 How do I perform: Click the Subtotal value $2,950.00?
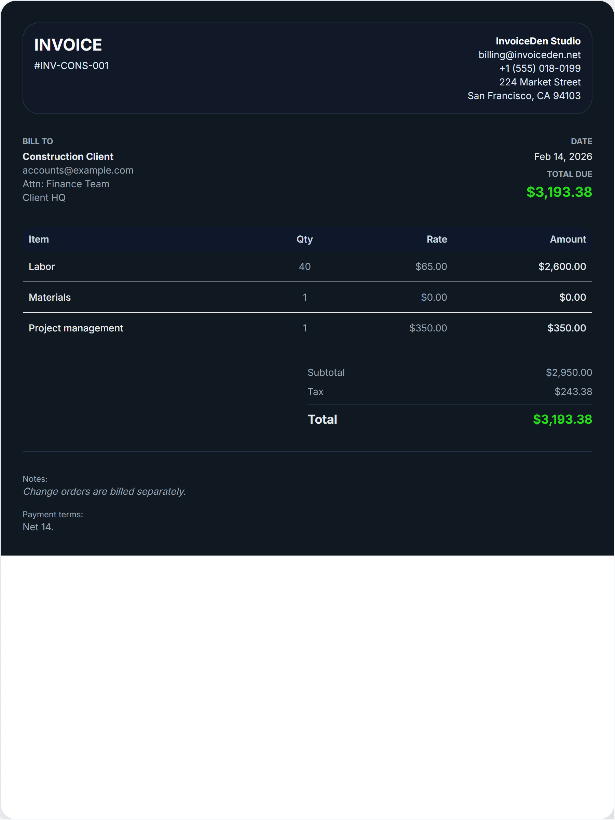click(x=568, y=372)
